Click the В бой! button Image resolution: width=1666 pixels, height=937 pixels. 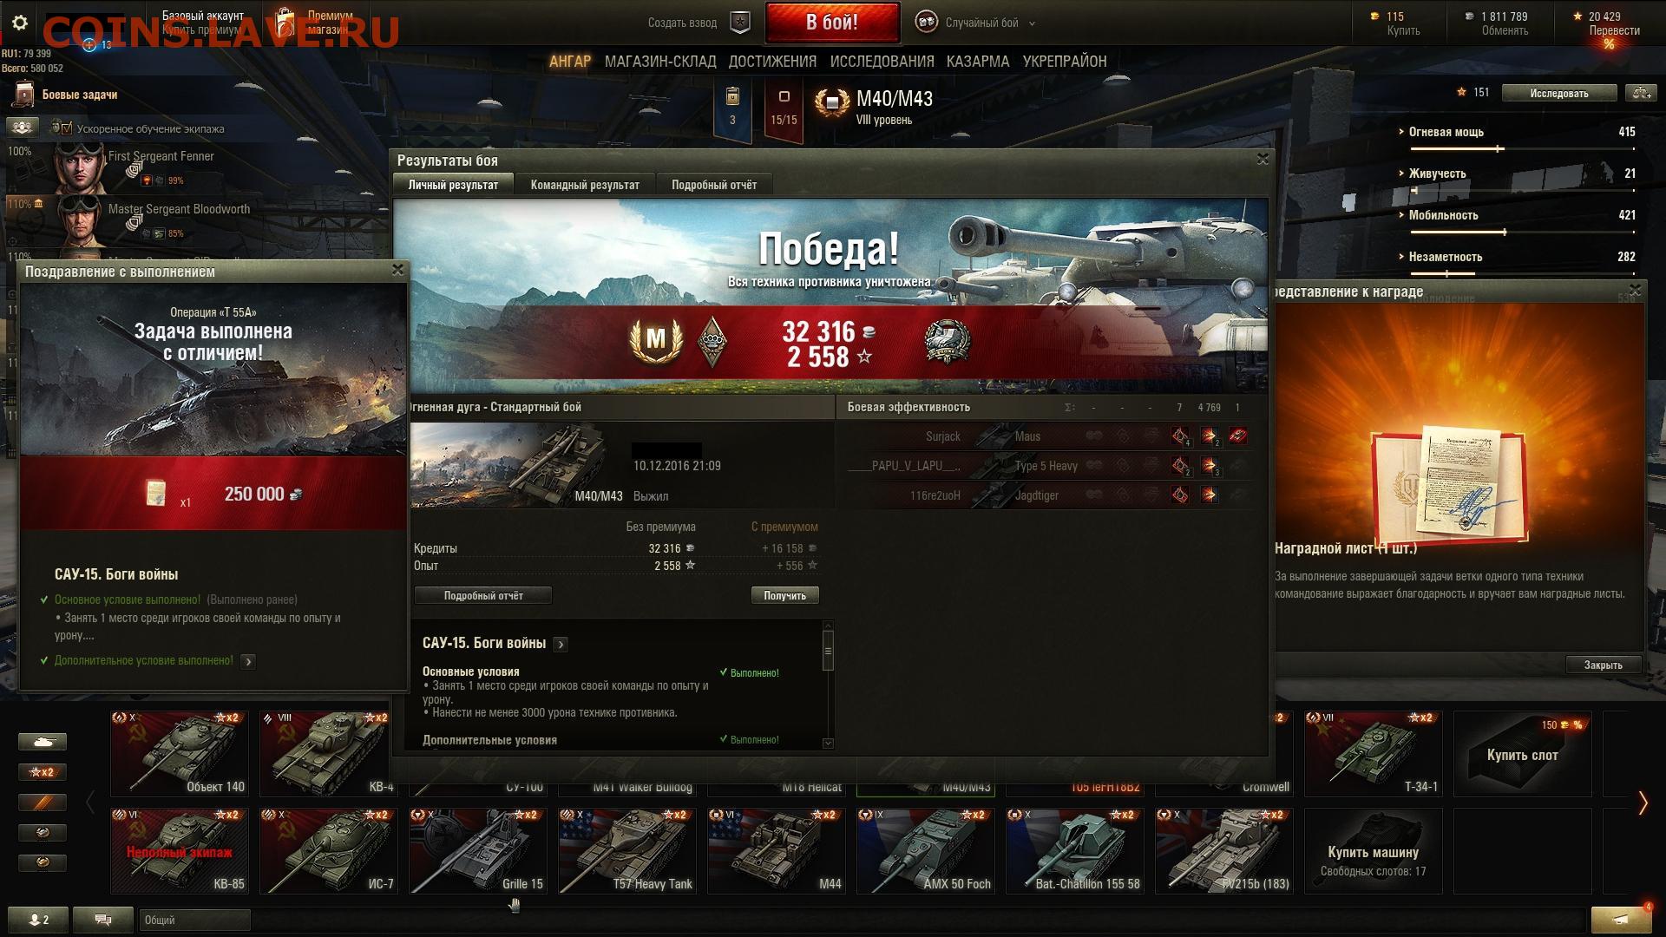tap(831, 23)
